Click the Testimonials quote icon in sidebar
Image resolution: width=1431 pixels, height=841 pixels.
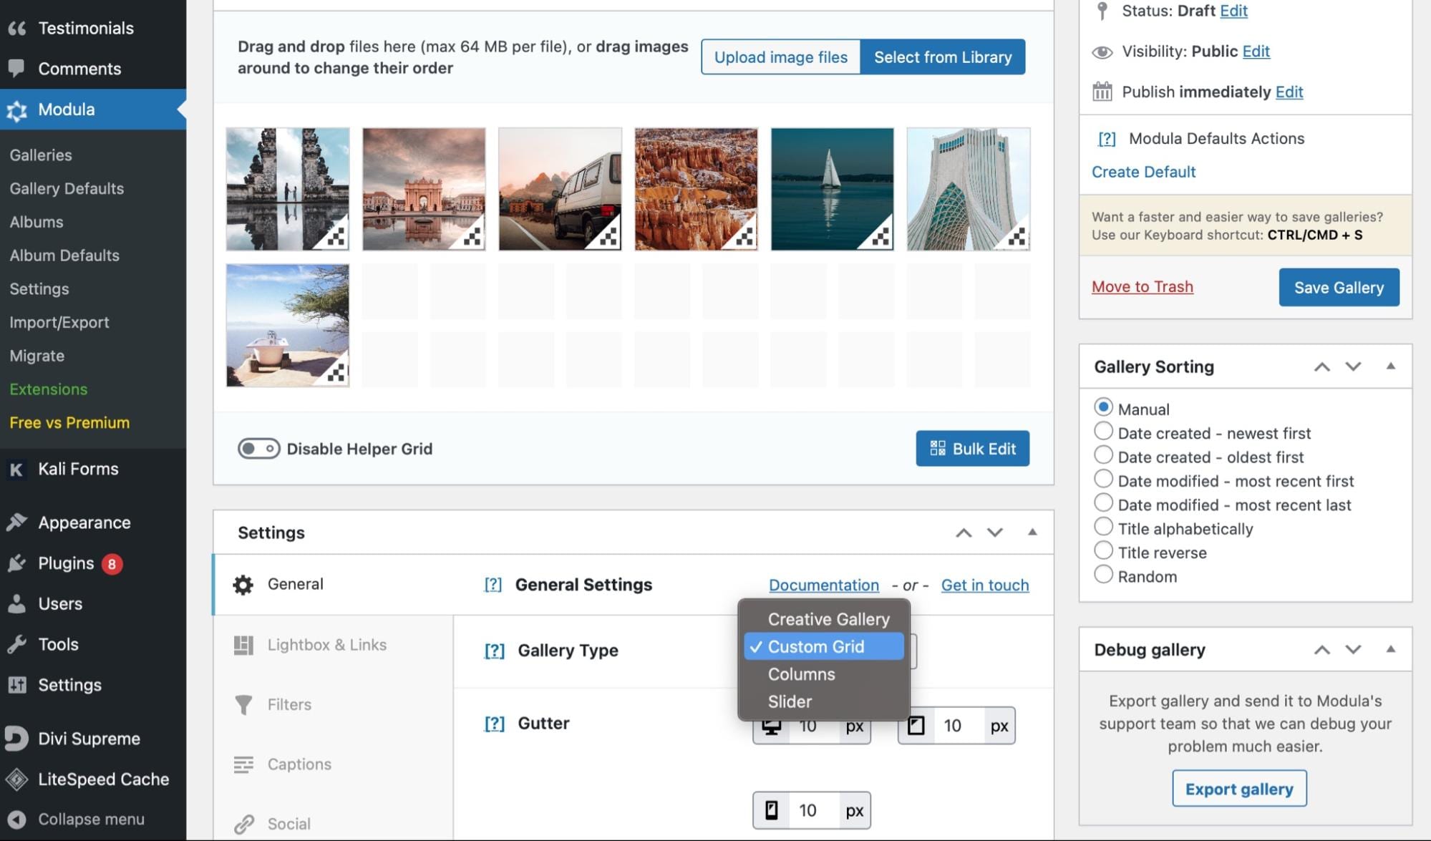click(17, 27)
